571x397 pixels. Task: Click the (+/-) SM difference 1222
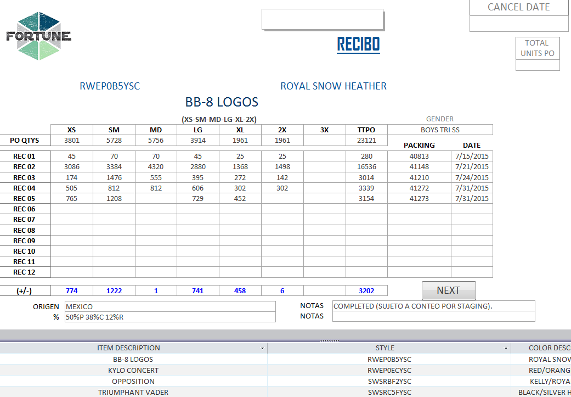(114, 290)
